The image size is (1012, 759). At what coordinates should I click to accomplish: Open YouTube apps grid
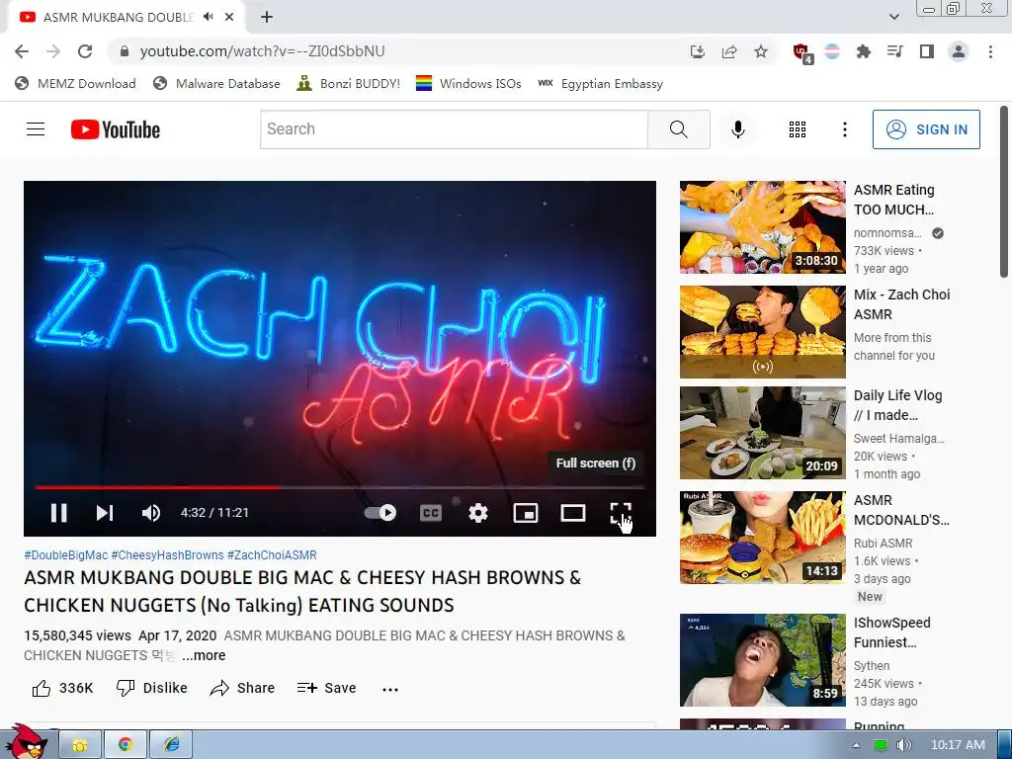coord(798,129)
